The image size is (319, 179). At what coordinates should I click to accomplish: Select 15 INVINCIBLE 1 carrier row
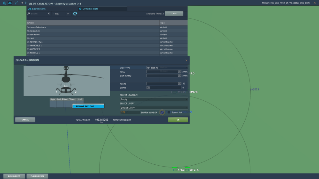pyautogui.click(x=107, y=46)
